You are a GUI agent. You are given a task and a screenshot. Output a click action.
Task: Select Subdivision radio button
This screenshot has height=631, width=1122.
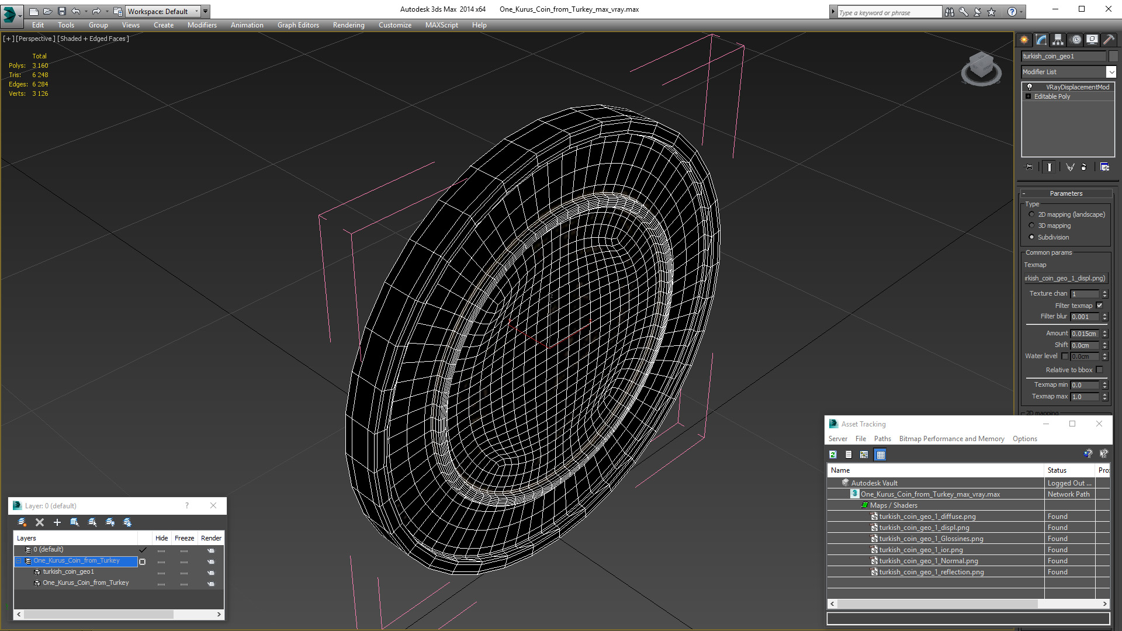click(x=1031, y=237)
